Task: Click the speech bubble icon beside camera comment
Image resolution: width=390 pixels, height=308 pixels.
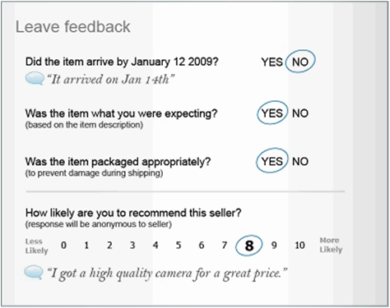Action: point(34,273)
